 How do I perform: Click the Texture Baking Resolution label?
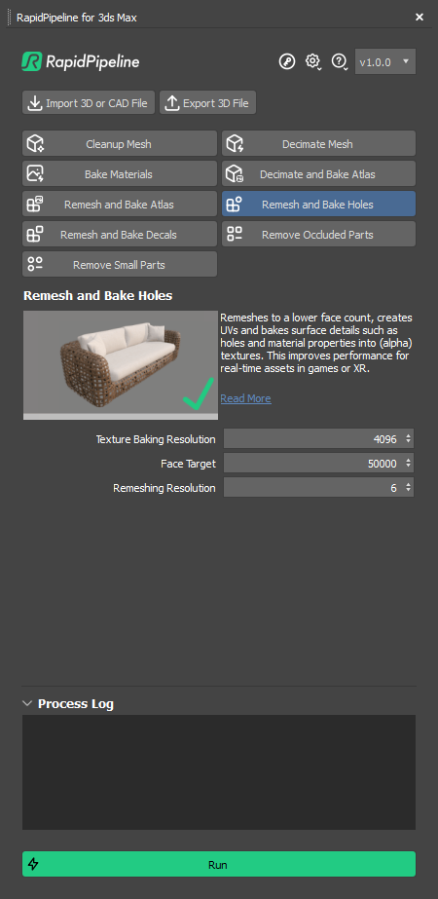tap(156, 439)
